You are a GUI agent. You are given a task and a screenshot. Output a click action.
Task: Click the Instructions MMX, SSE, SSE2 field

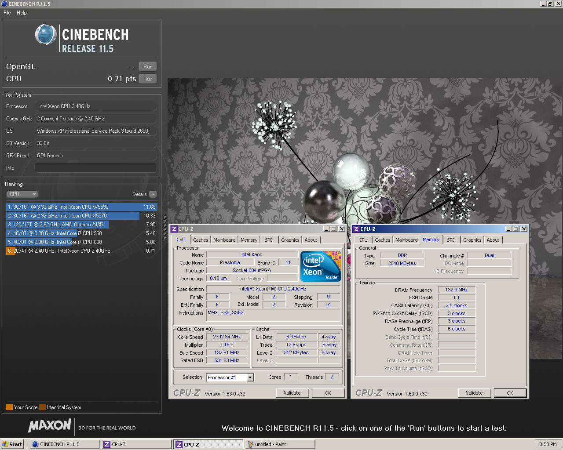(x=273, y=316)
